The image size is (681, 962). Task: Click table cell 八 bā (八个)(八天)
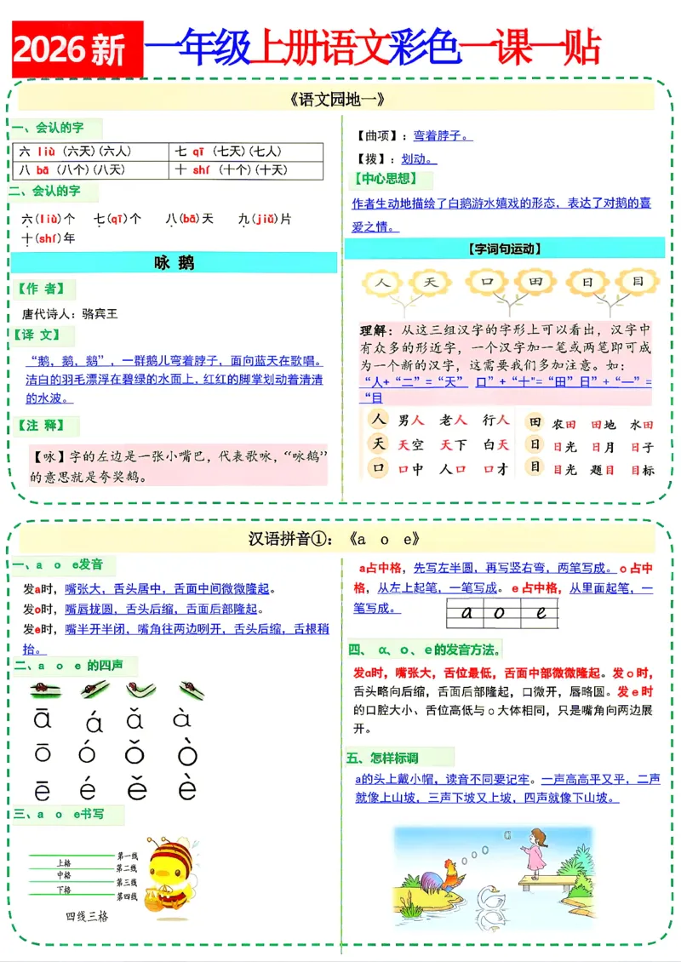pos(91,170)
